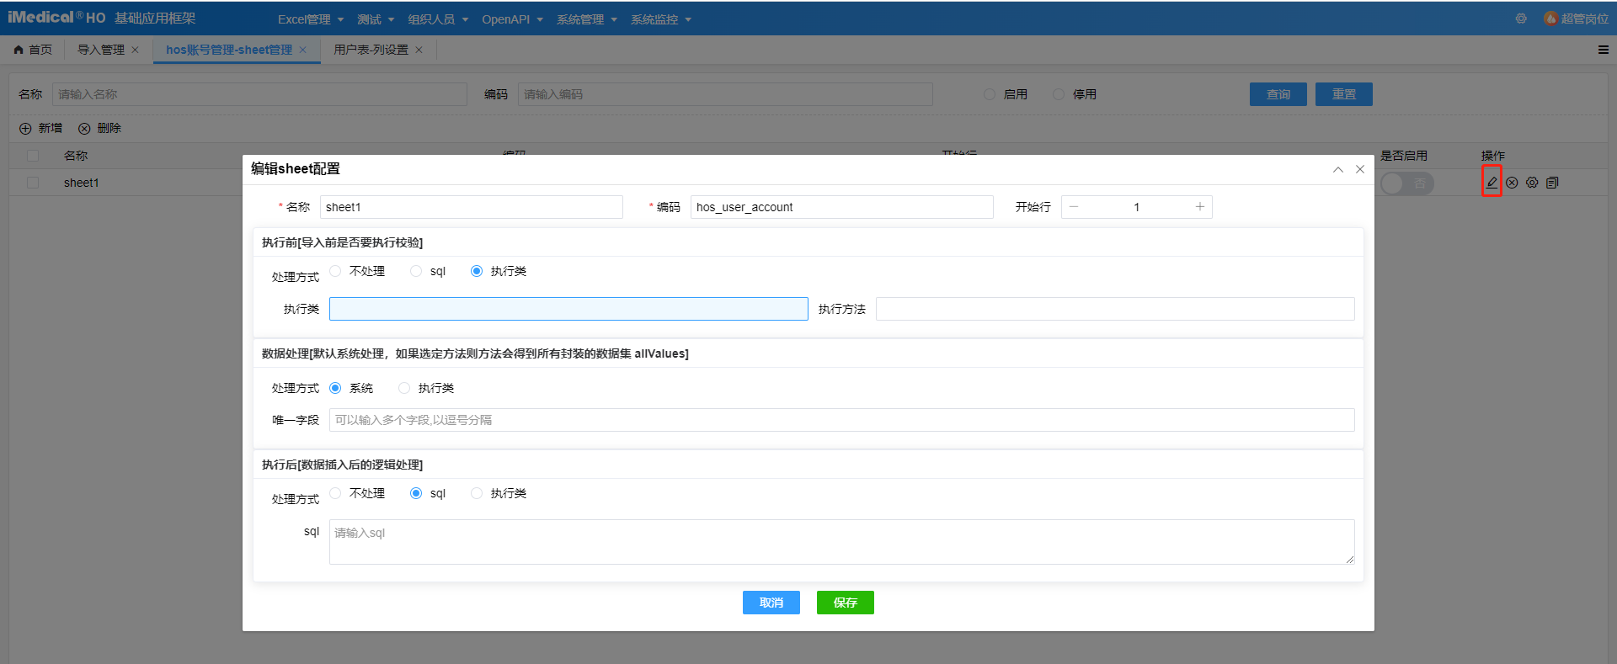Select 执行类 radio in 数据处理 section
The width and height of the screenshot is (1617, 664).
404,388
